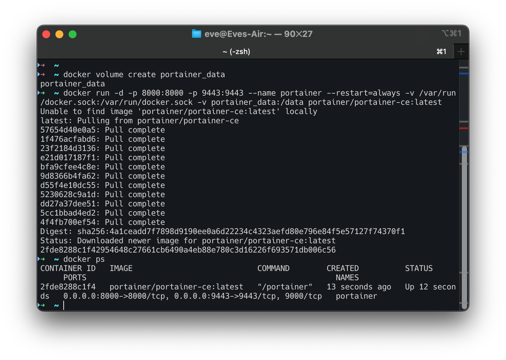Open a new tab with plus button
Screen dimensions: 506x360
pyautogui.click(x=461, y=51)
